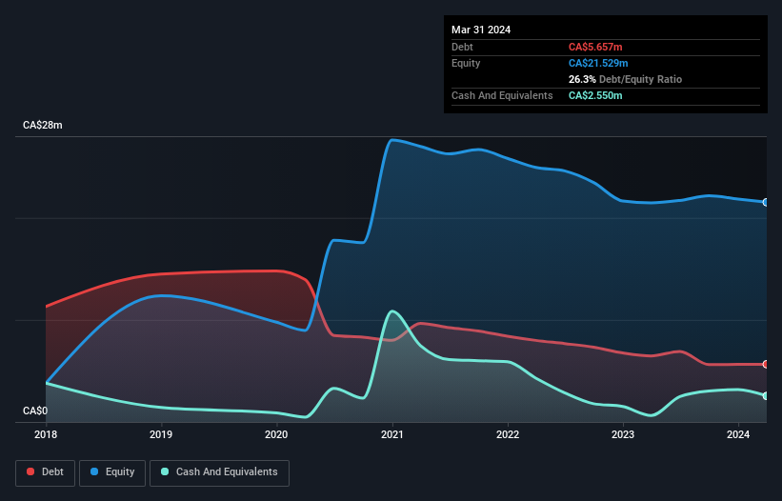Click the teal Cash endpoint marker

coord(766,396)
